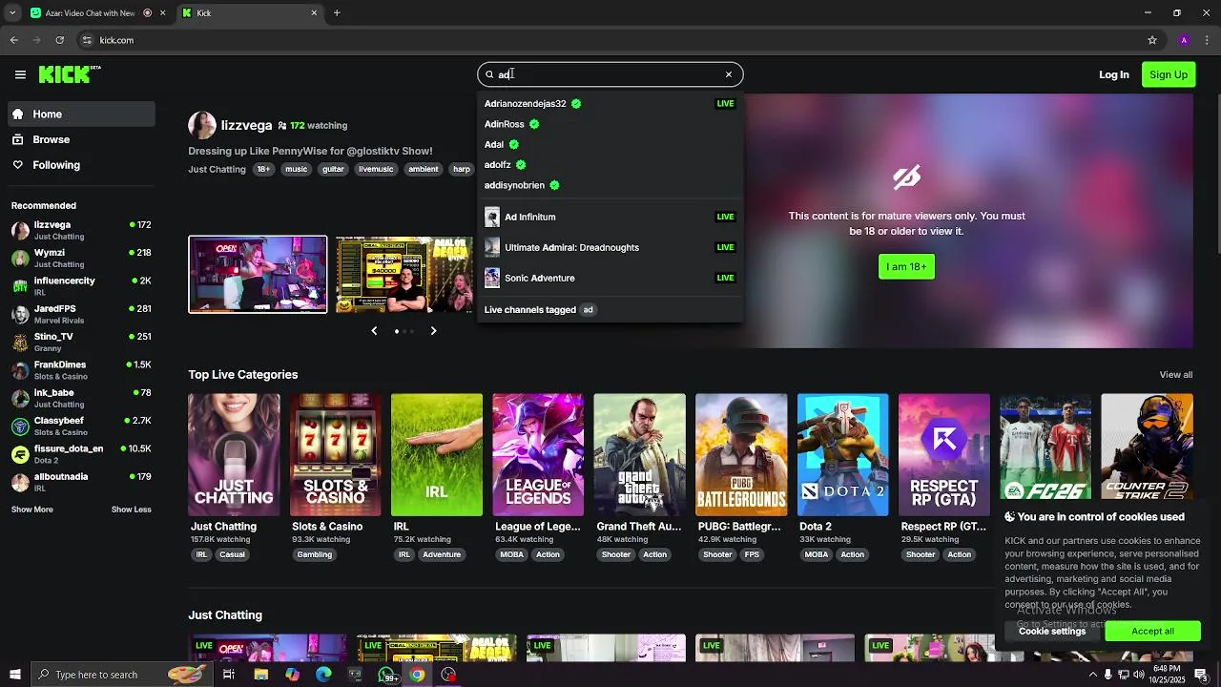The image size is (1221, 687).
Task: Select AdinRoss search suggestion
Action: point(610,124)
